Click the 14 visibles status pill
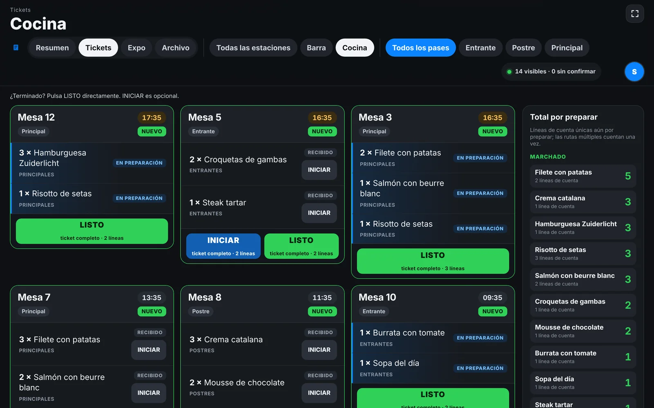The width and height of the screenshot is (654, 408). tap(551, 71)
